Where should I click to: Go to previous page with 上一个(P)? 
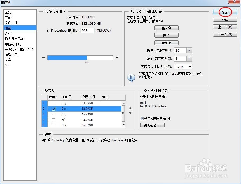225,27
